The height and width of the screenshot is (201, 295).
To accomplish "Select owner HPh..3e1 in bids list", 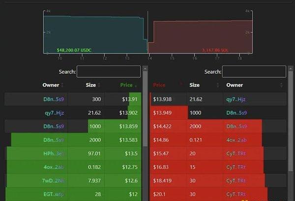I will tap(53, 154).
